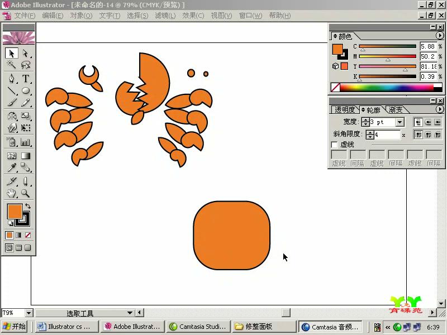Image resolution: width=447 pixels, height=335 pixels.
Task: Expand hidden system tray icons chevron
Action: pyautogui.click(x=388, y=327)
